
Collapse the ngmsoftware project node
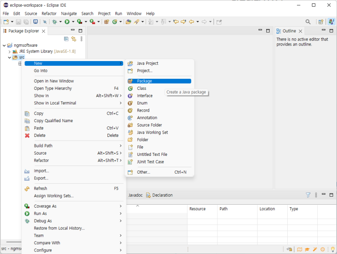(x=4, y=45)
